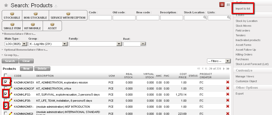Click the favorite star icon beside Search title
Screen dimensions: 272x115
click(6, 6)
